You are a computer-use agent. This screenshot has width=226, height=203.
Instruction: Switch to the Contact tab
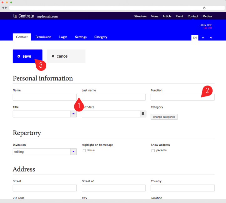tap(22, 37)
